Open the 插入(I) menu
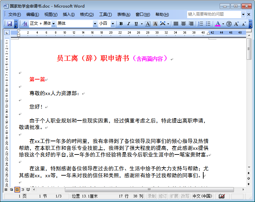The image size is (255, 202). (x=69, y=15)
